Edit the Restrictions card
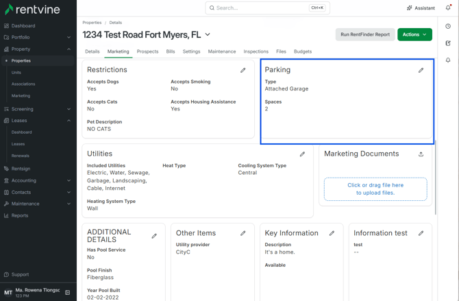Screen dimensions: 459x301 (243, 71)
